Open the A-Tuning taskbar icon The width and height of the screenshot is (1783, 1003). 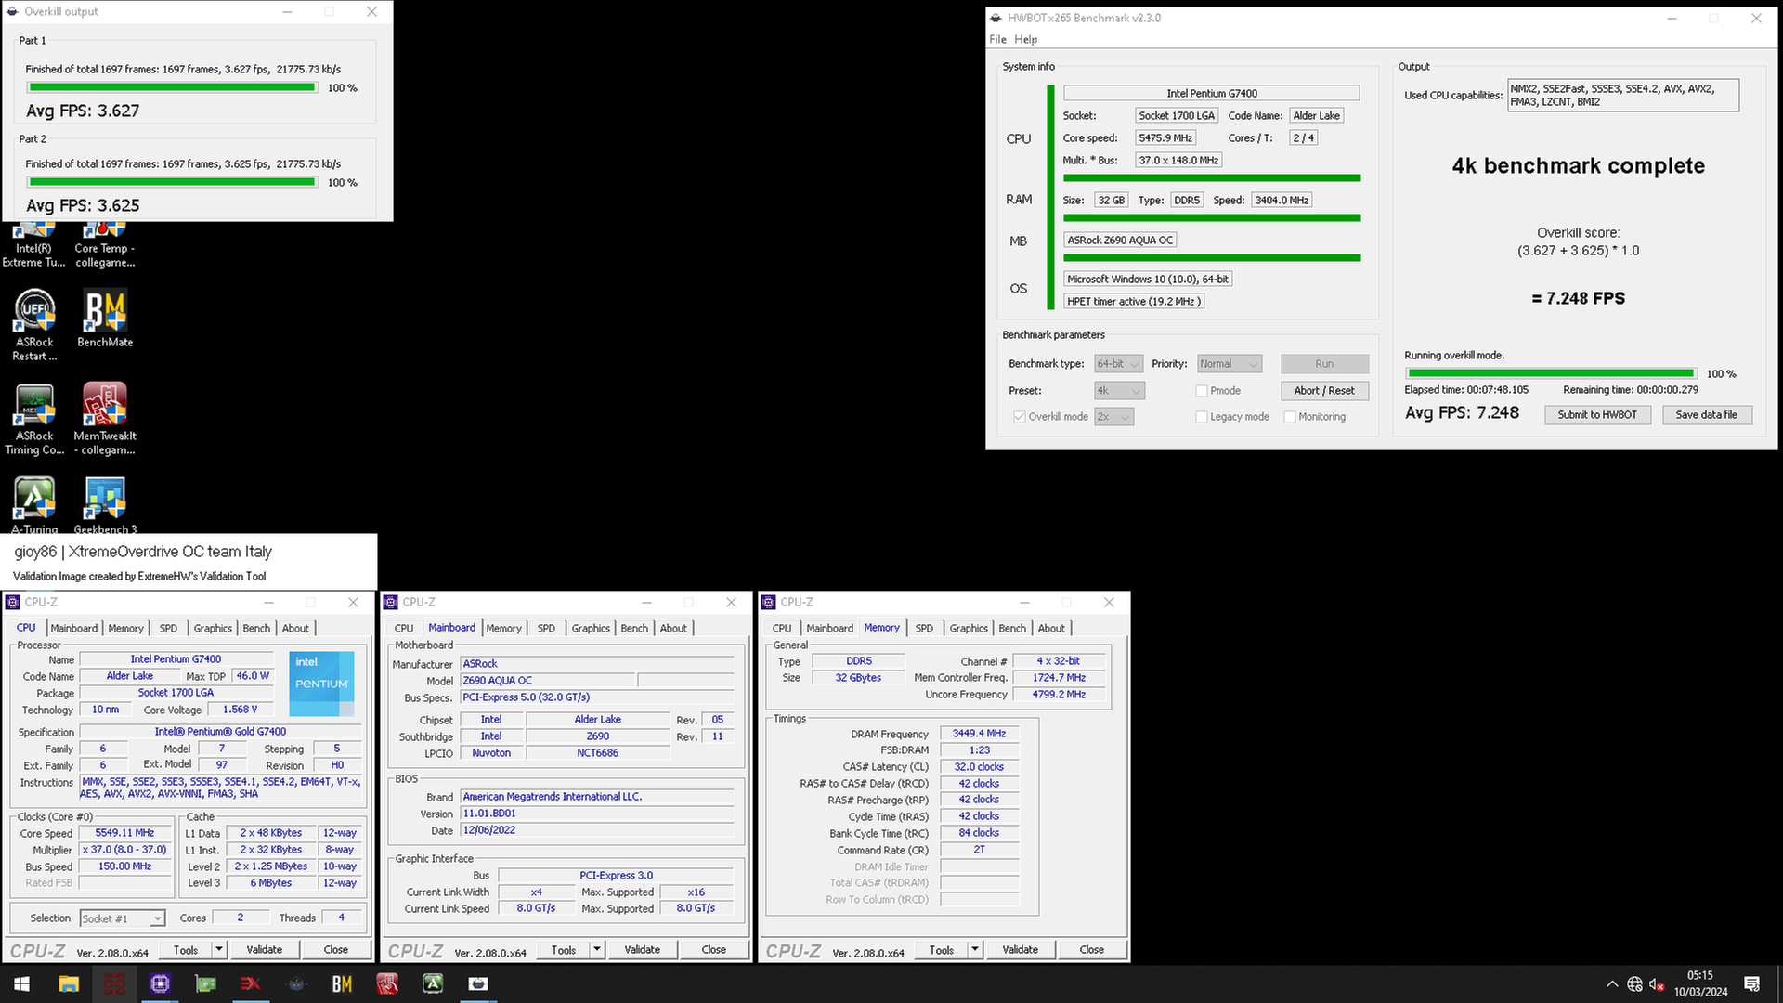(433, 983)
